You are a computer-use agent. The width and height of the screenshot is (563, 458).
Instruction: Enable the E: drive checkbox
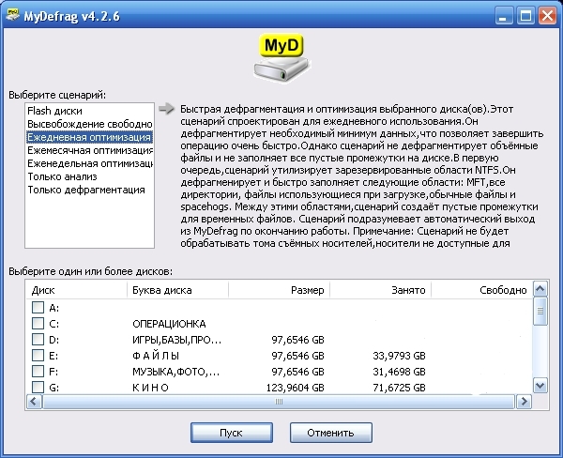pyautogui.click(x=38, y=356)
